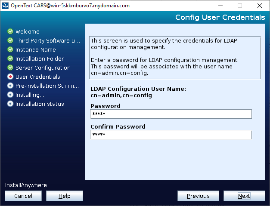This screenshot has height=206, width=270.
Task: Focus the Confirm Password input field
Action: 171,135
